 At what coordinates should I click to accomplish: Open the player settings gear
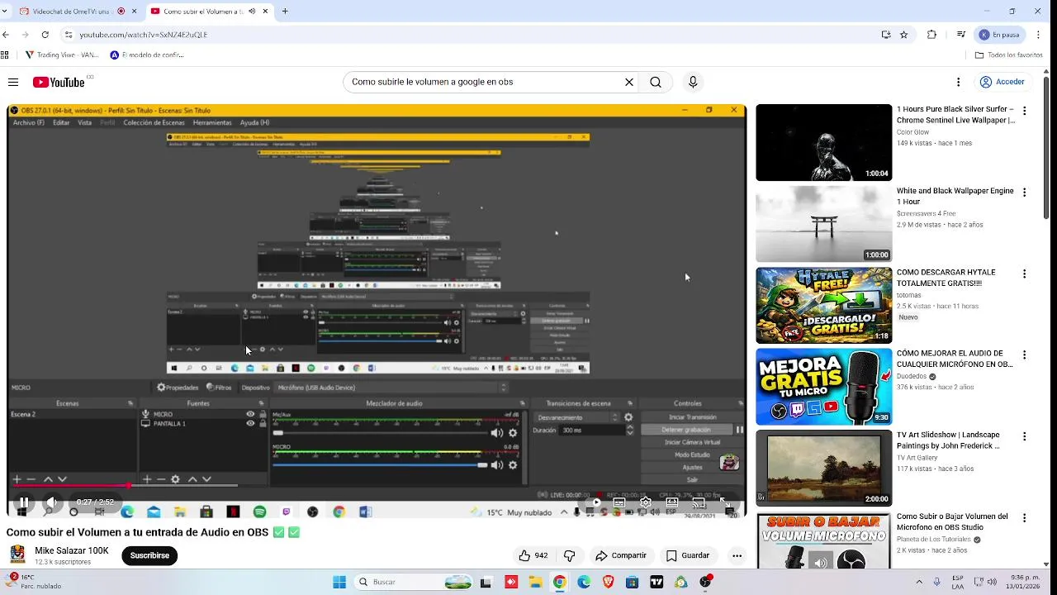[x=646, y=502]
